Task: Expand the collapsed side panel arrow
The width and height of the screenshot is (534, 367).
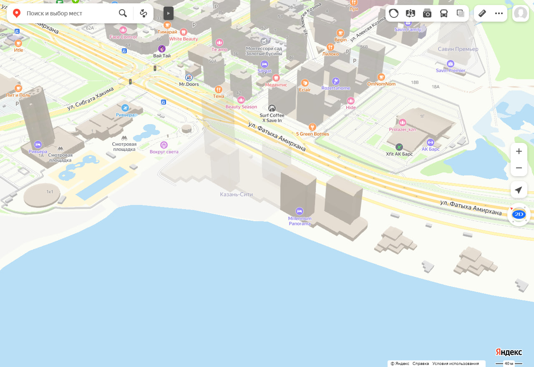Action: click(169, 13)
